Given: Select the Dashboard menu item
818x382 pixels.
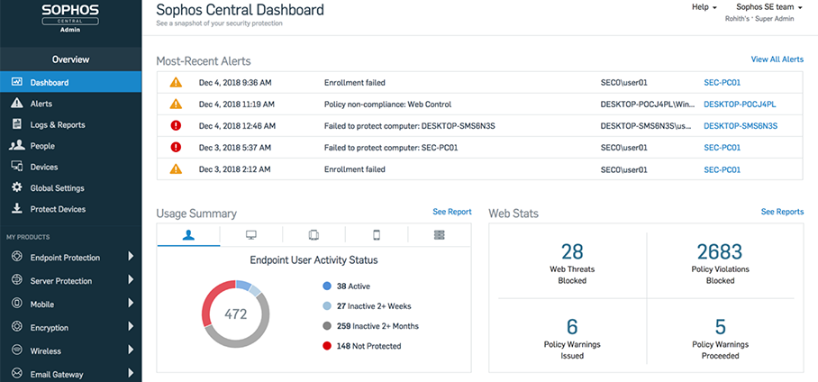Looking at the screenshot, I should coord(49,82).
